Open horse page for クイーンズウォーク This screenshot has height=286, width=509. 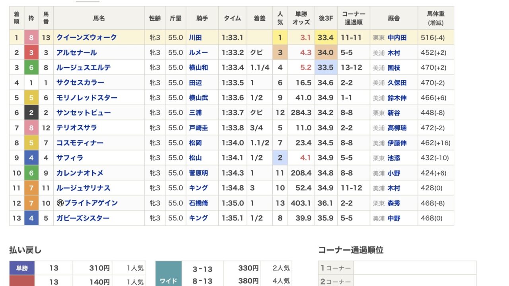[86, 37]
